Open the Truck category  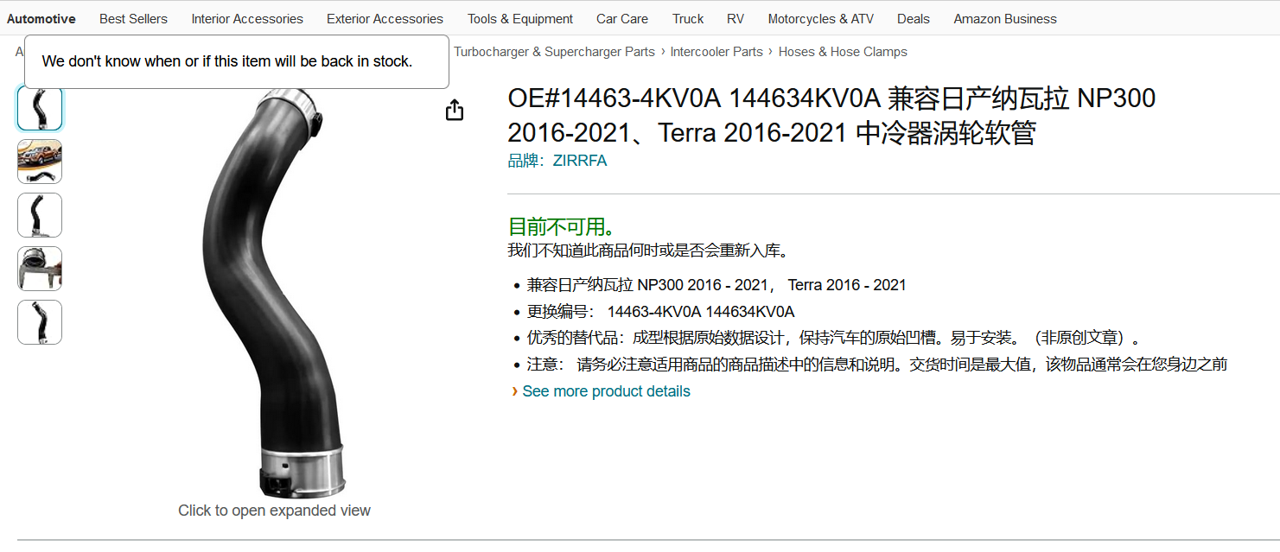(688, 19)
